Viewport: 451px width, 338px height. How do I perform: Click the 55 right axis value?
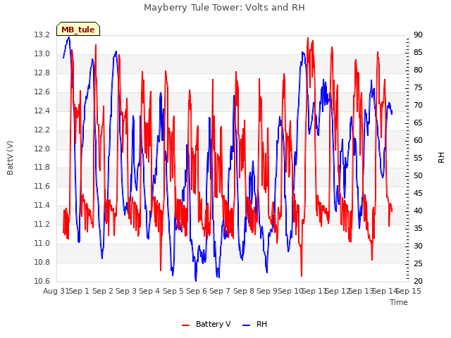pyautogui.click(x=418, y=158)
